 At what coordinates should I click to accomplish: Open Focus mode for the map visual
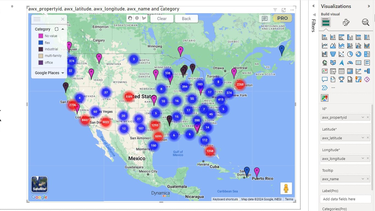click(x=284, y=10)
